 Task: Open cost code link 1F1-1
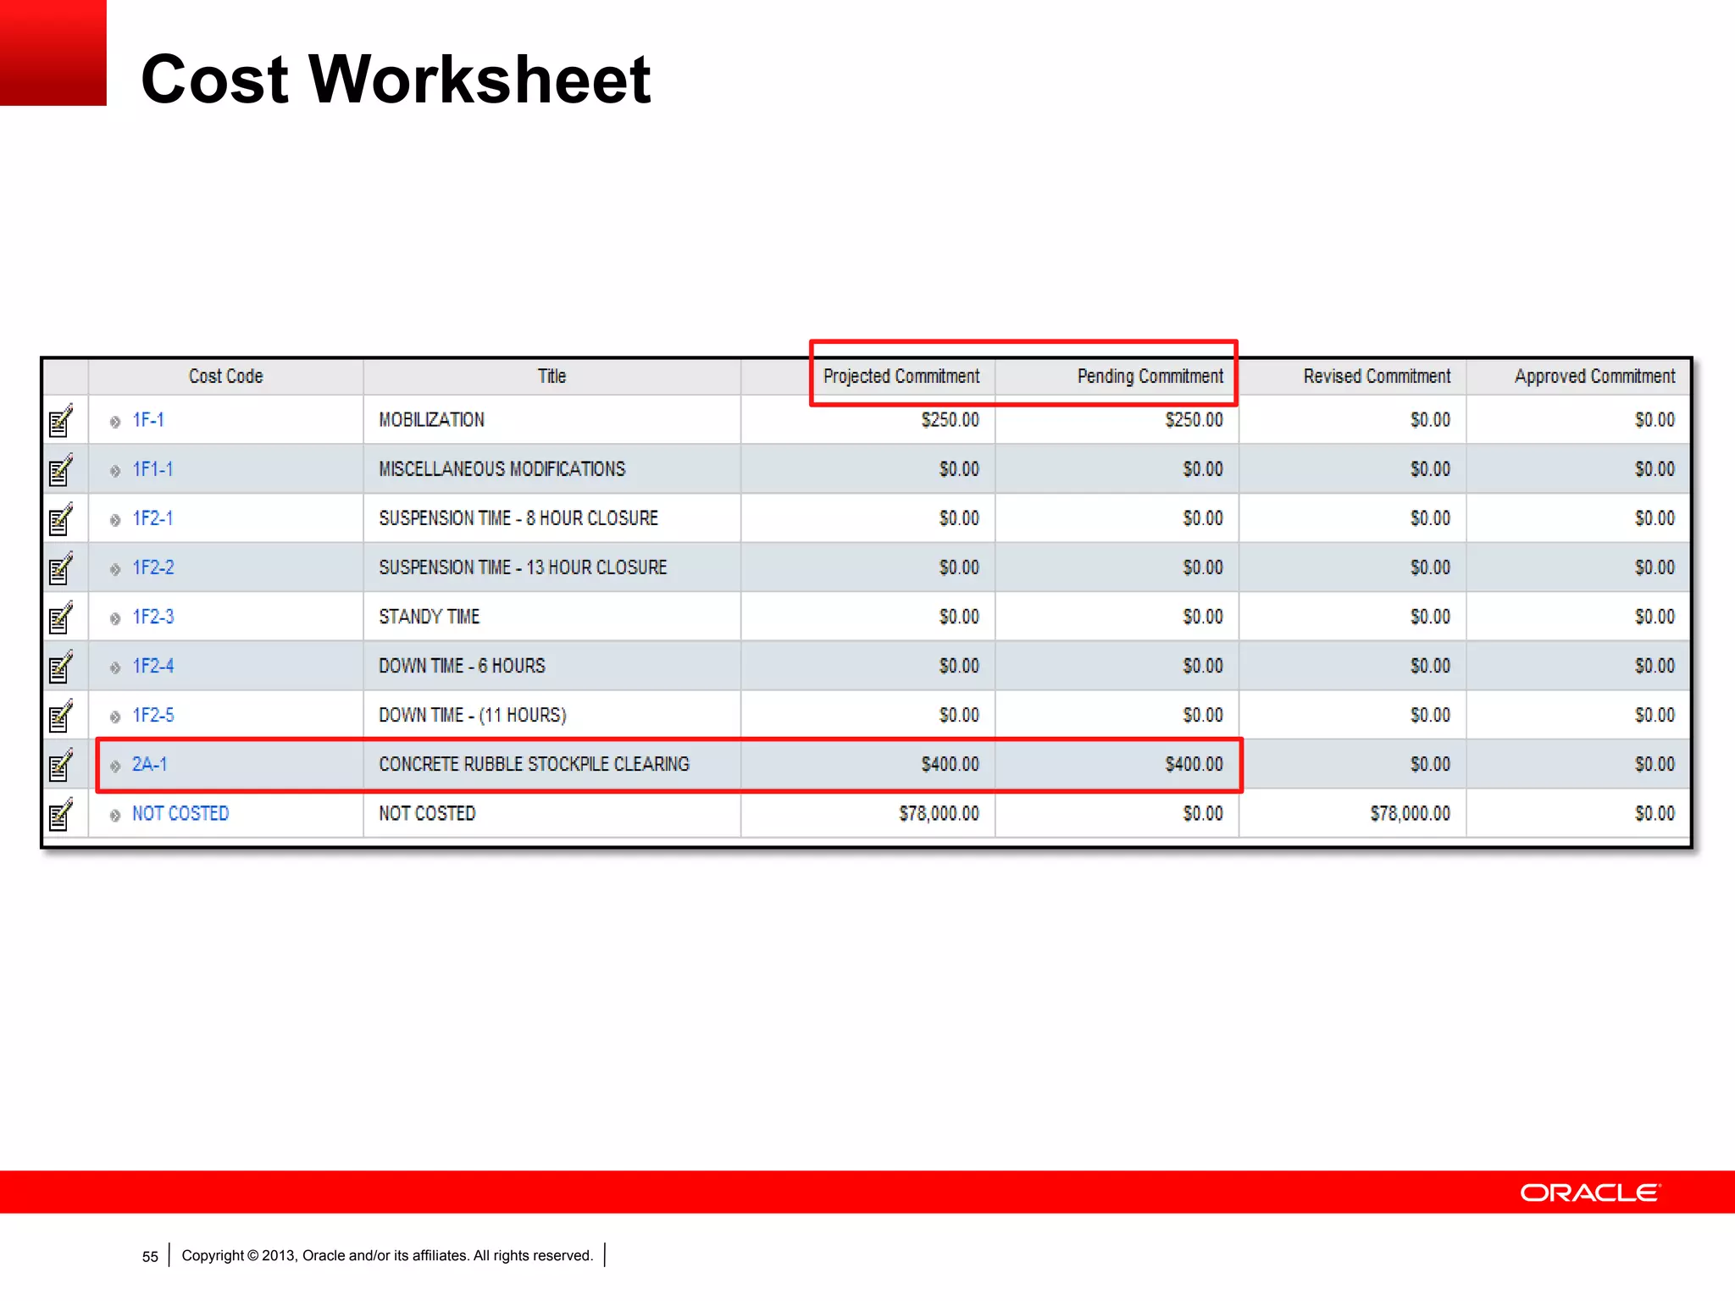pyautogui.click(x=152, y=469)
